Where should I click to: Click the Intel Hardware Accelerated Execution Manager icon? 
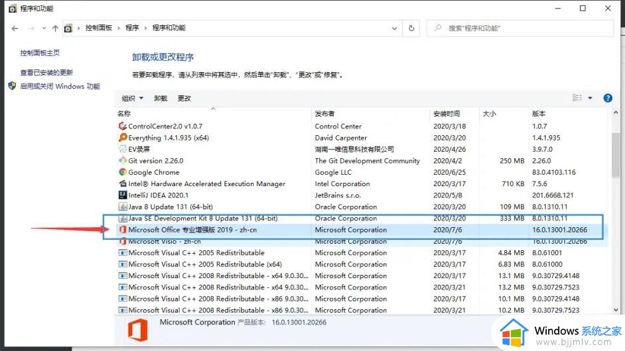coord(123,183)
